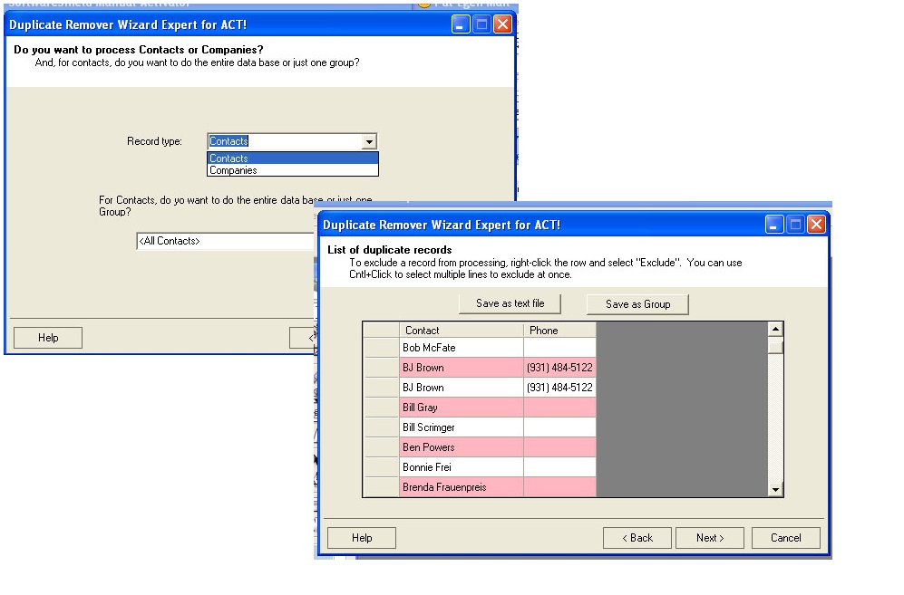904x595 pixels.
Task: Click the row selector for Ben Powers
Action: [x=382, y=447]
